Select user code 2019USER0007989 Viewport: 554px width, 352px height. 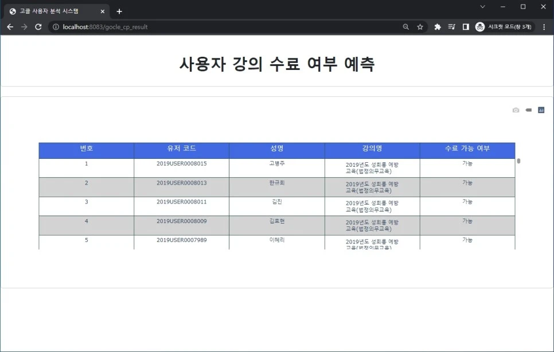click(182, 240)
